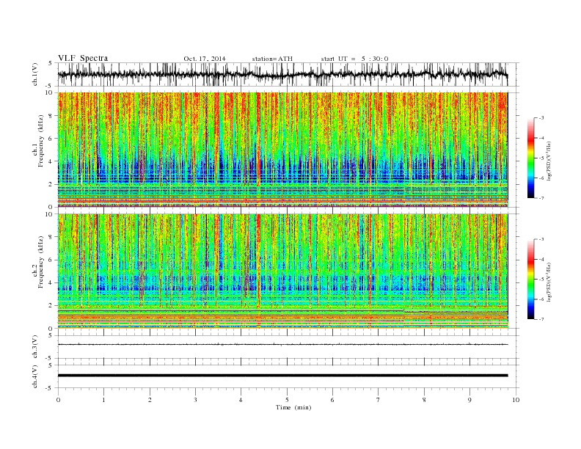Image resolution: width=581 pixels, height=449 pixels.
Task: Click the "ch.4(V)" axis label
Action: 35,376
